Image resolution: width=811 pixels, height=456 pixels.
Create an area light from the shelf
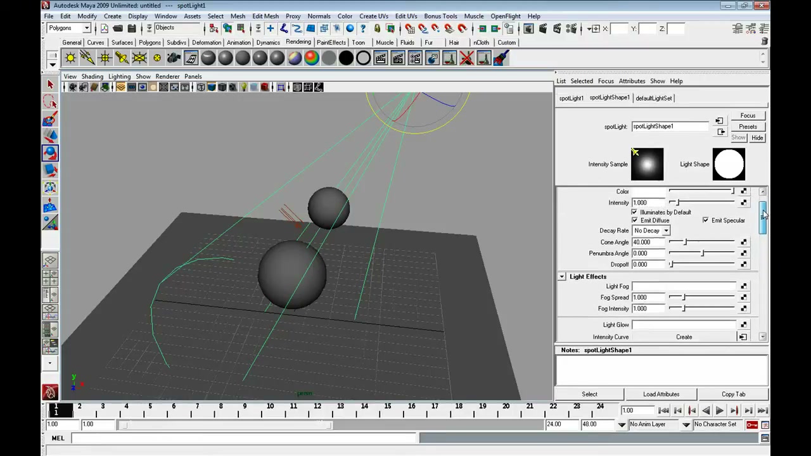click(x=139, y=58)
